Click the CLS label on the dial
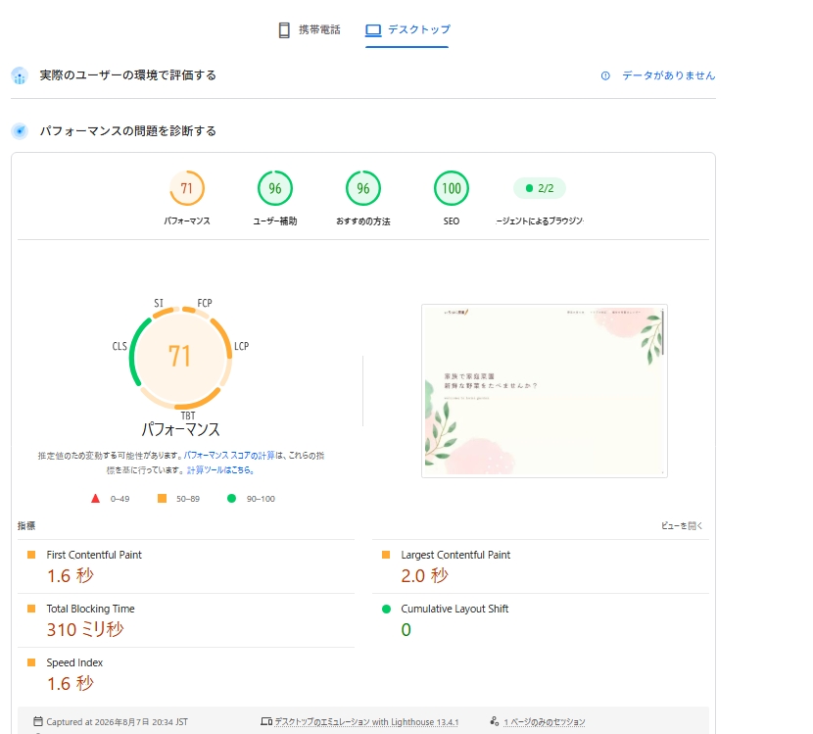The image size is (813, 734). pyautogui.click(x=120, y=346)
